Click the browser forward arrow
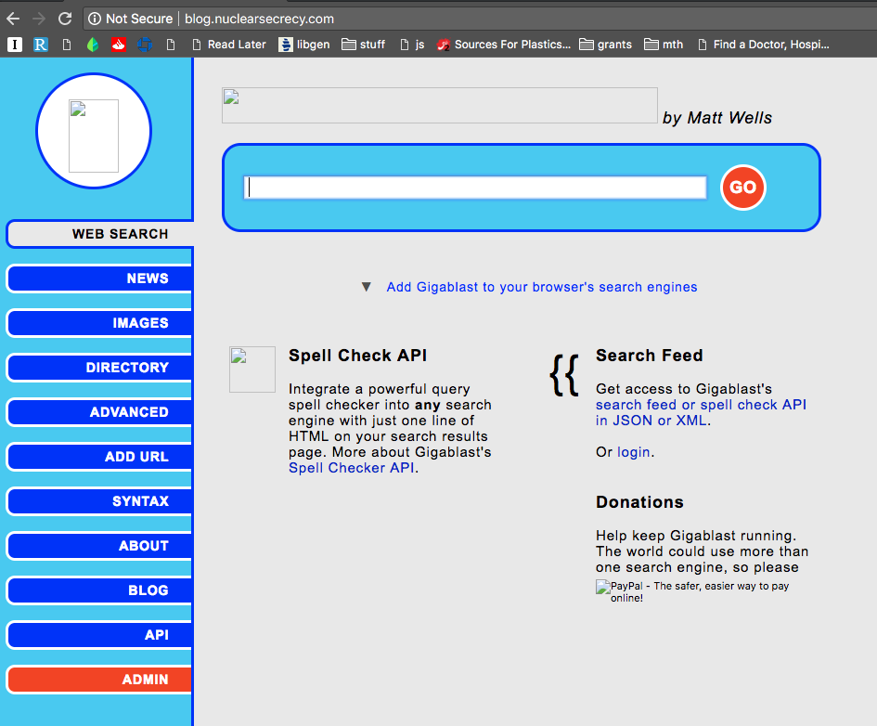The width and height of the screenshot is (877, 726). [x=39, y=19]
